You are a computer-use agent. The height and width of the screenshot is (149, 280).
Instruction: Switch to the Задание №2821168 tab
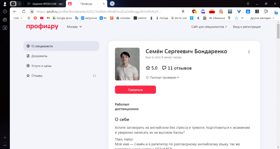coord(45,4)
